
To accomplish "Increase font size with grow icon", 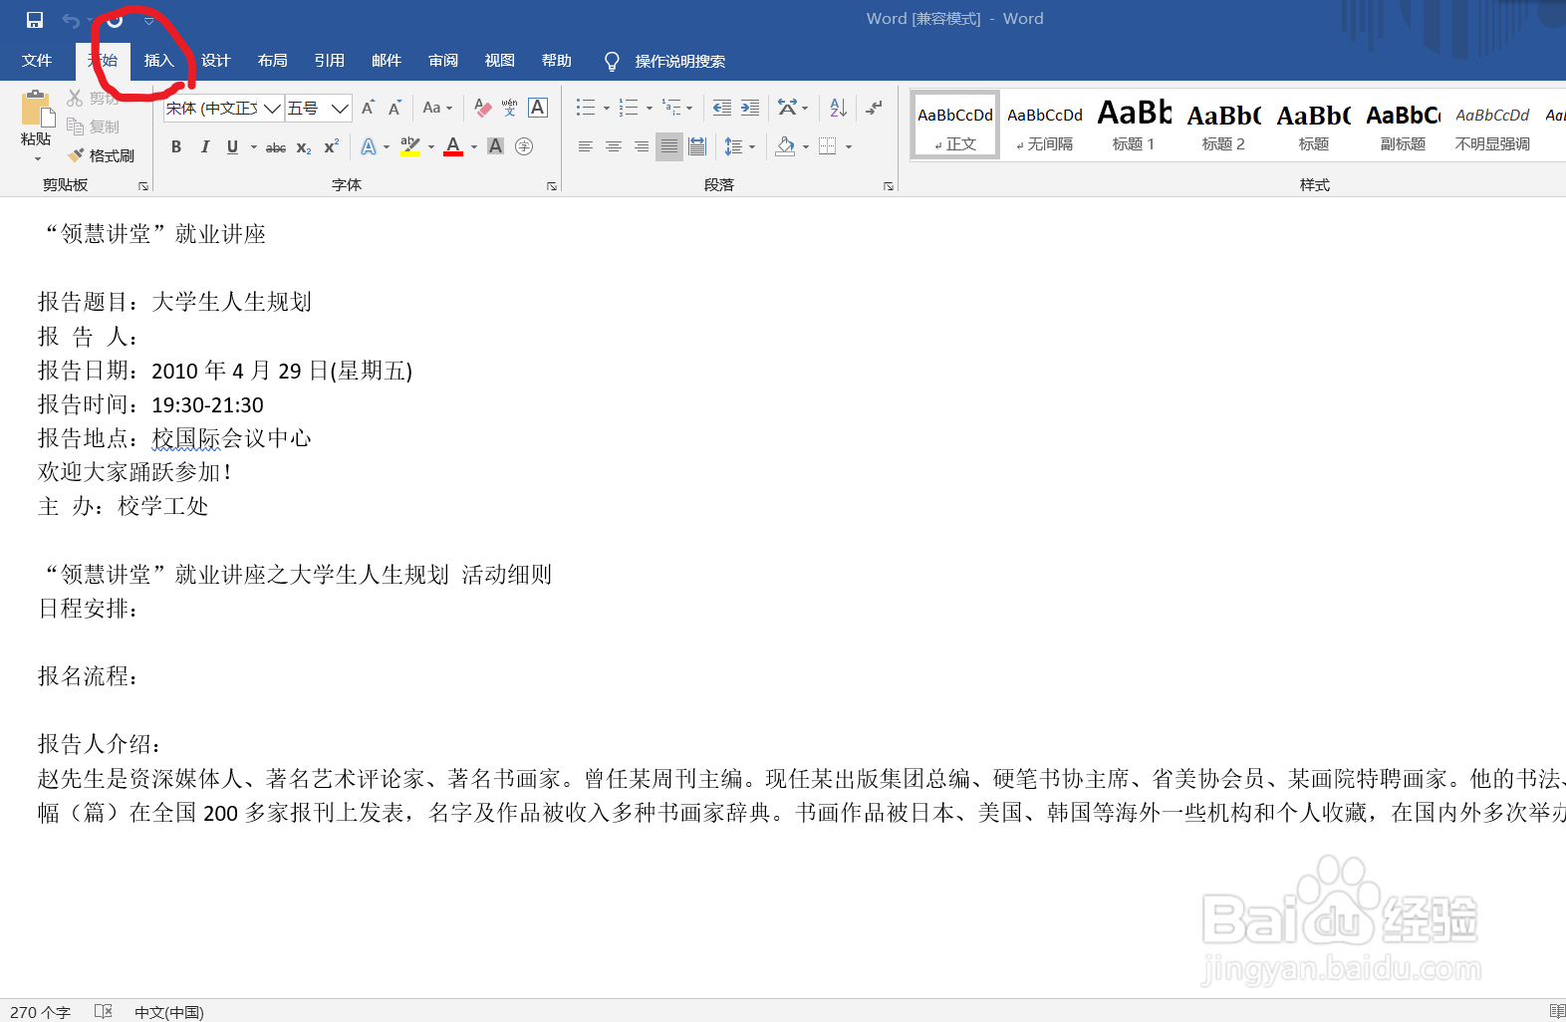I will point(369,108).
